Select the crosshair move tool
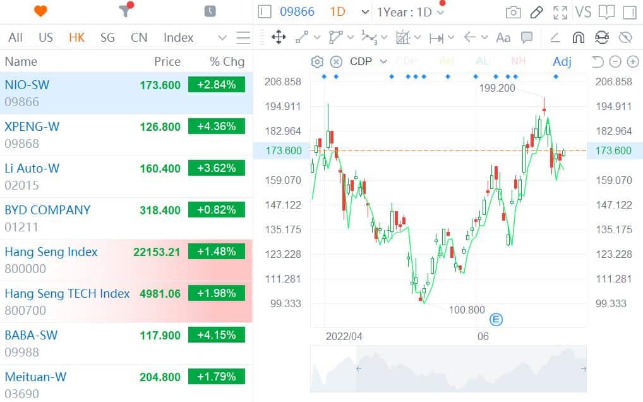643x402 pixels. (278, 38)
